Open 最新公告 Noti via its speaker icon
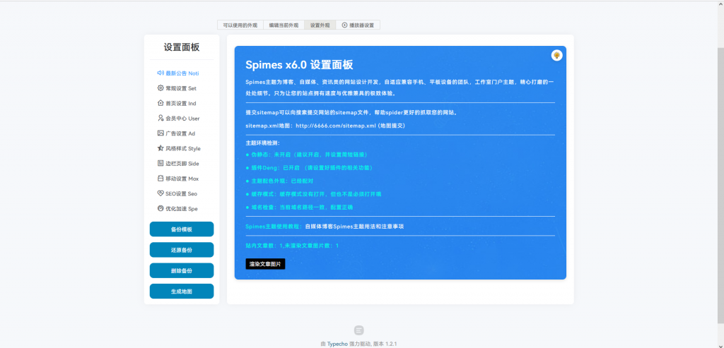Screen dimensions: 724x348 click(x=160, y=73)
